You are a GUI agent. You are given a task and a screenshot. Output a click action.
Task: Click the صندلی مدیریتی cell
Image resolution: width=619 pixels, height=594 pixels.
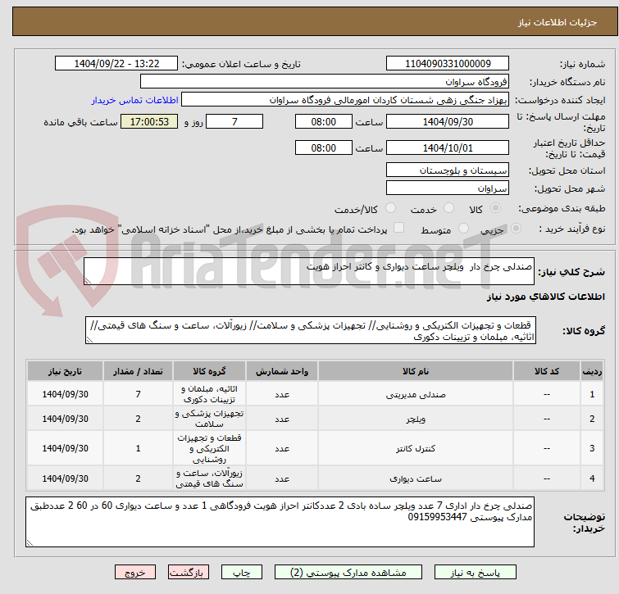(x=416, y=394)
